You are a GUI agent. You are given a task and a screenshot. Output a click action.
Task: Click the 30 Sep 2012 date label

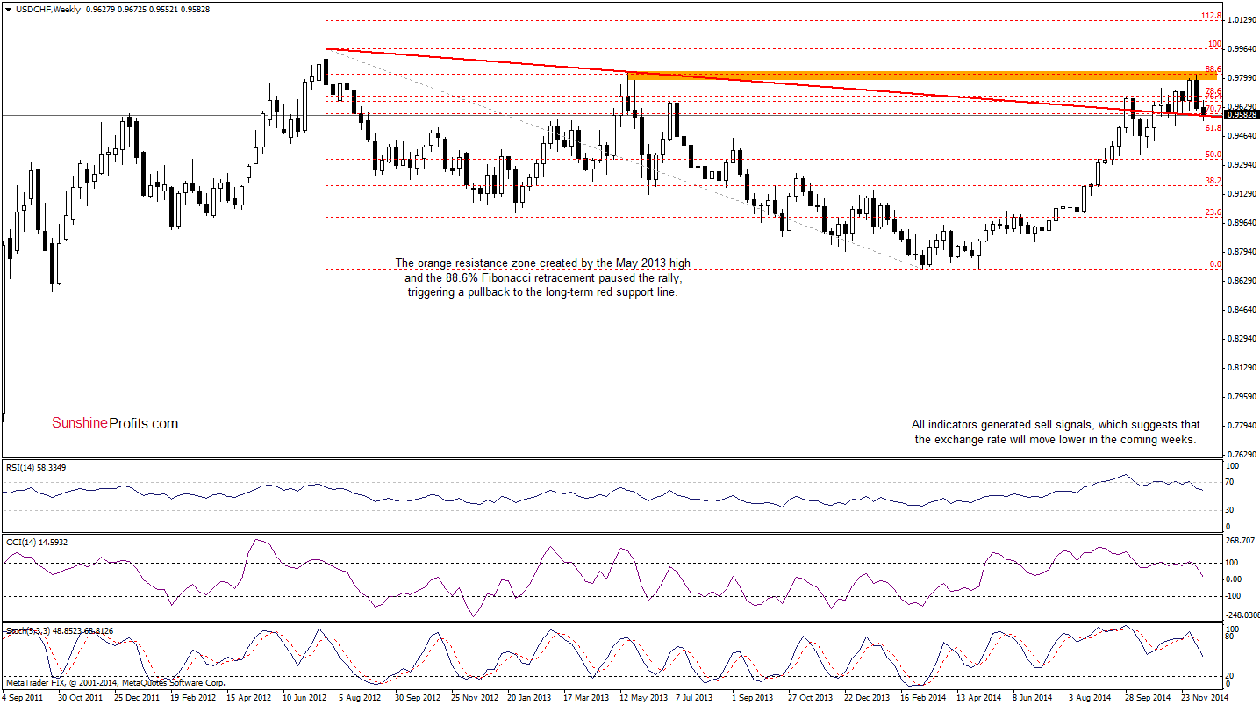coord(416,697)
